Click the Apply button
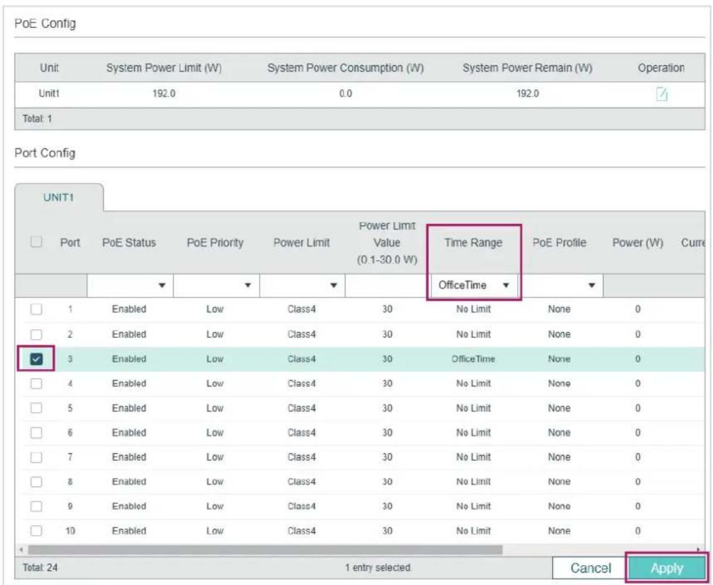This screenshot has height=585, width=713. pyautogui.click(x=666, y=568)
